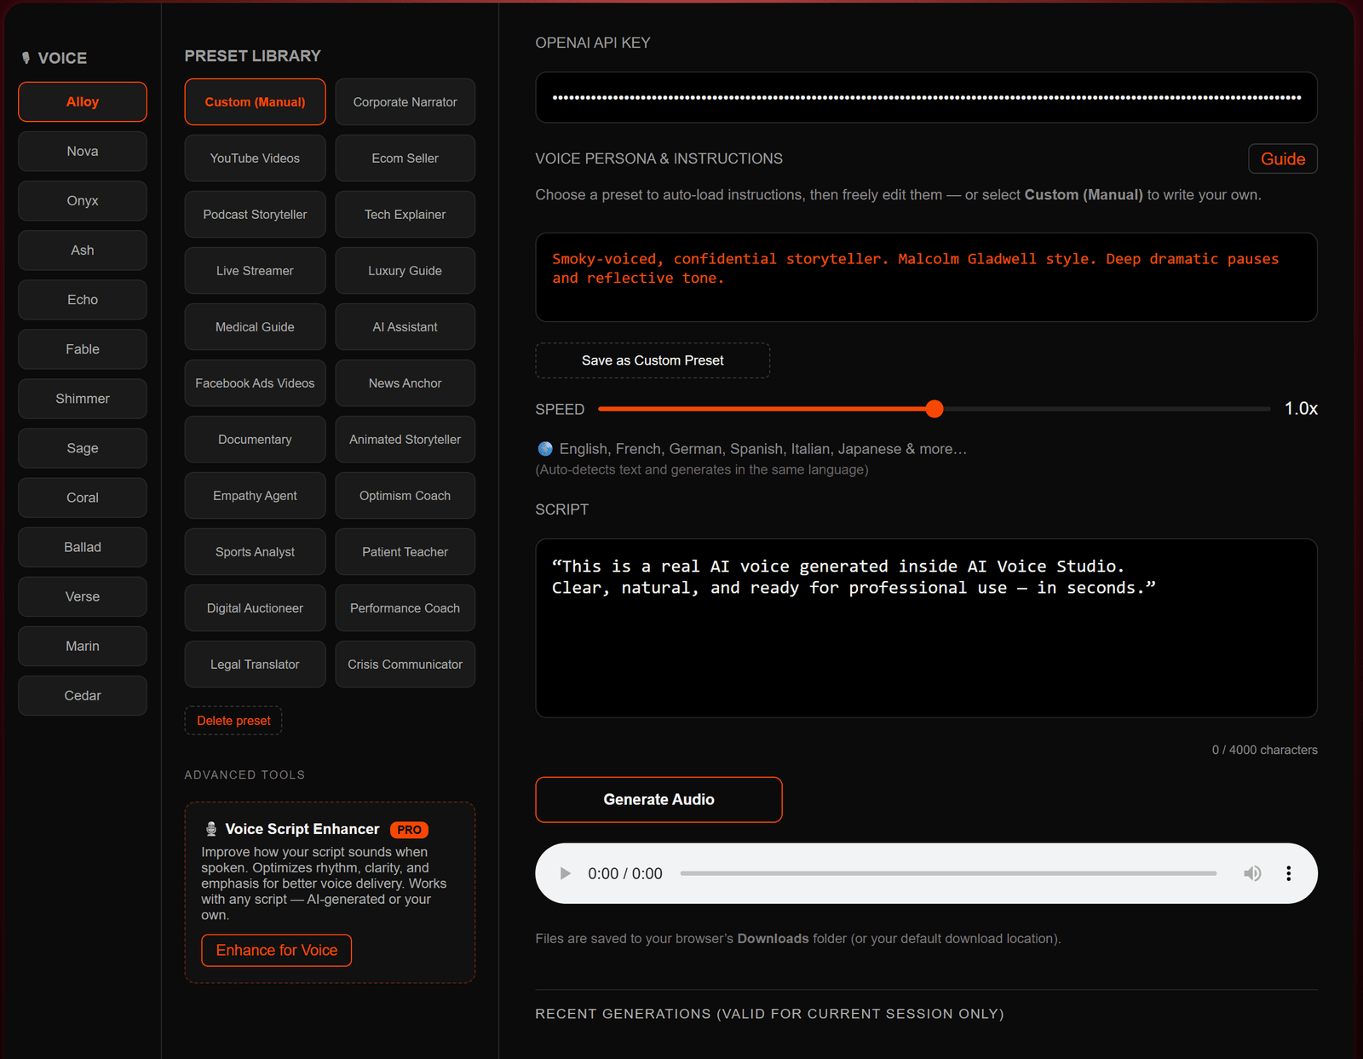Click inside the SCRIPT text area
Viewport: 1363px width, 1059px height.
click(926, 628)
